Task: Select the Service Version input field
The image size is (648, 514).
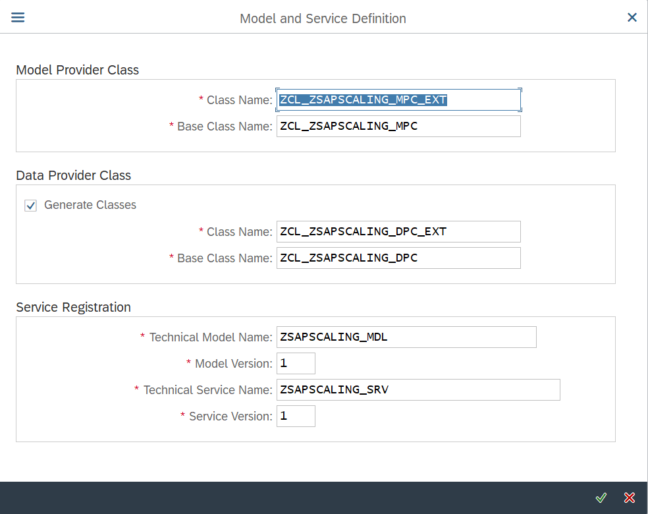Action: [296, 416]
